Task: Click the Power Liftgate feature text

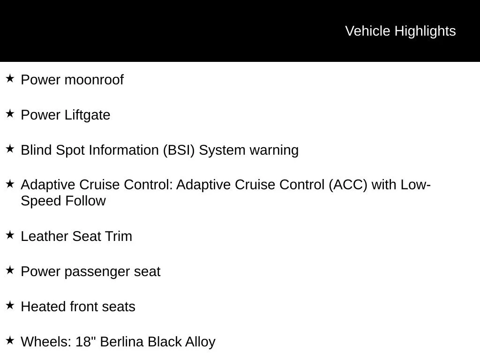Action: [66, 115]
